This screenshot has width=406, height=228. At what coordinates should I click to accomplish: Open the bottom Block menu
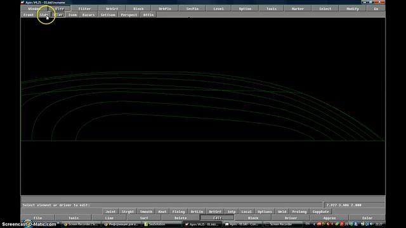point(253,218)
